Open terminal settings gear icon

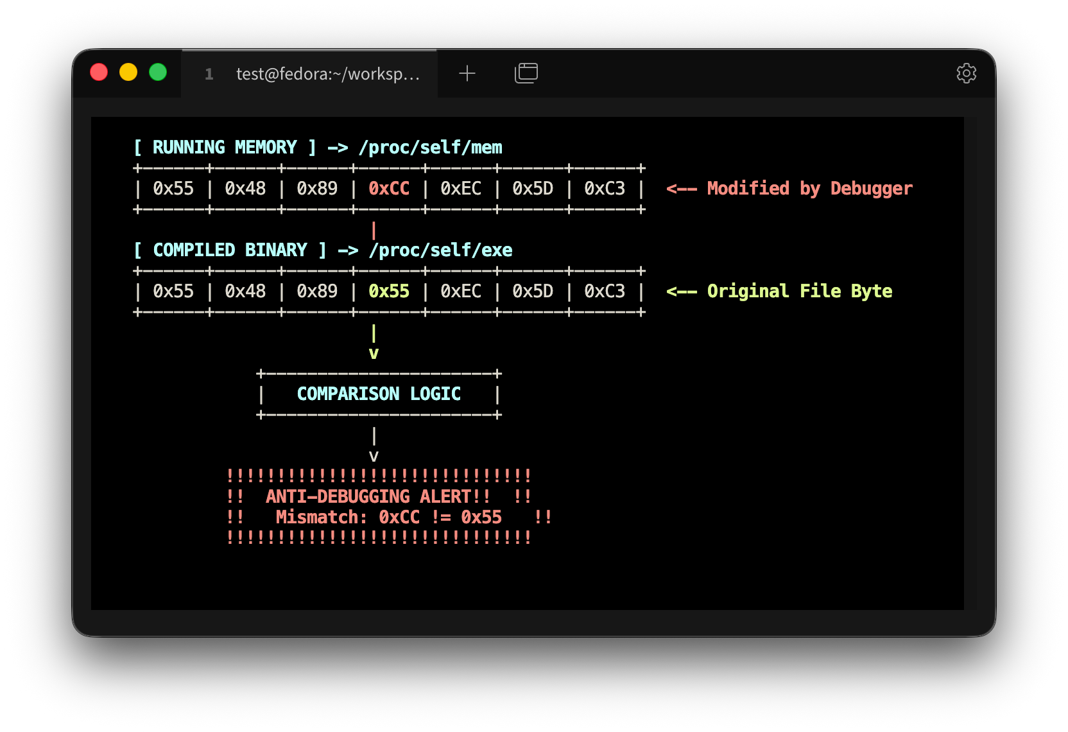coord(966,73)
